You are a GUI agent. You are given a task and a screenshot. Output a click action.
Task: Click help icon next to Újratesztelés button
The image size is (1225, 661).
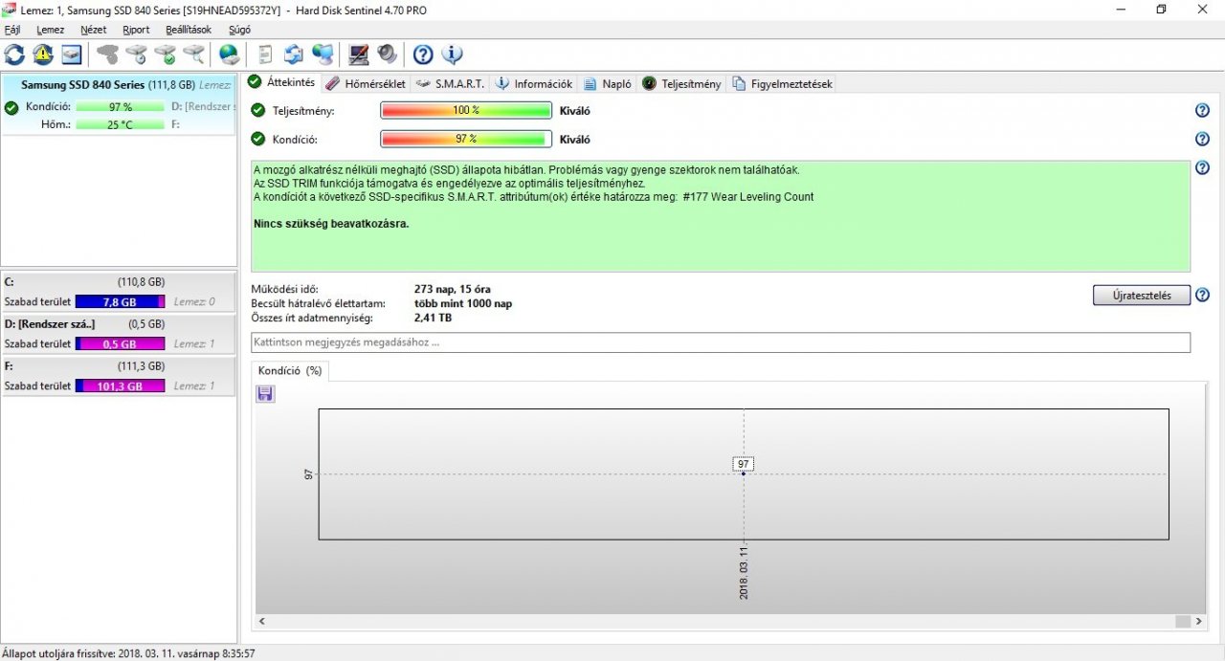click(x=1203, y=295)
